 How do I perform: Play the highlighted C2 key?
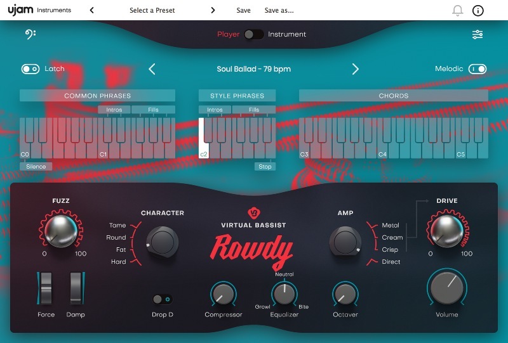(x=203, y=149)
